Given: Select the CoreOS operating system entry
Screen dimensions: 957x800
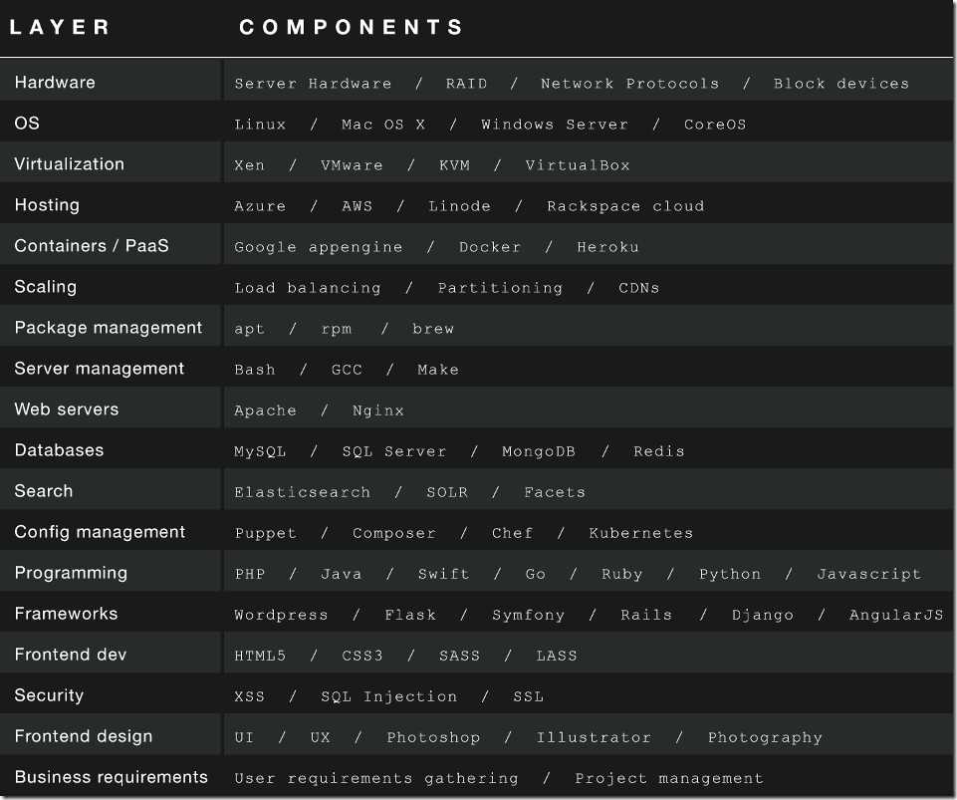Looking at the screenshot, I should 714,125.
